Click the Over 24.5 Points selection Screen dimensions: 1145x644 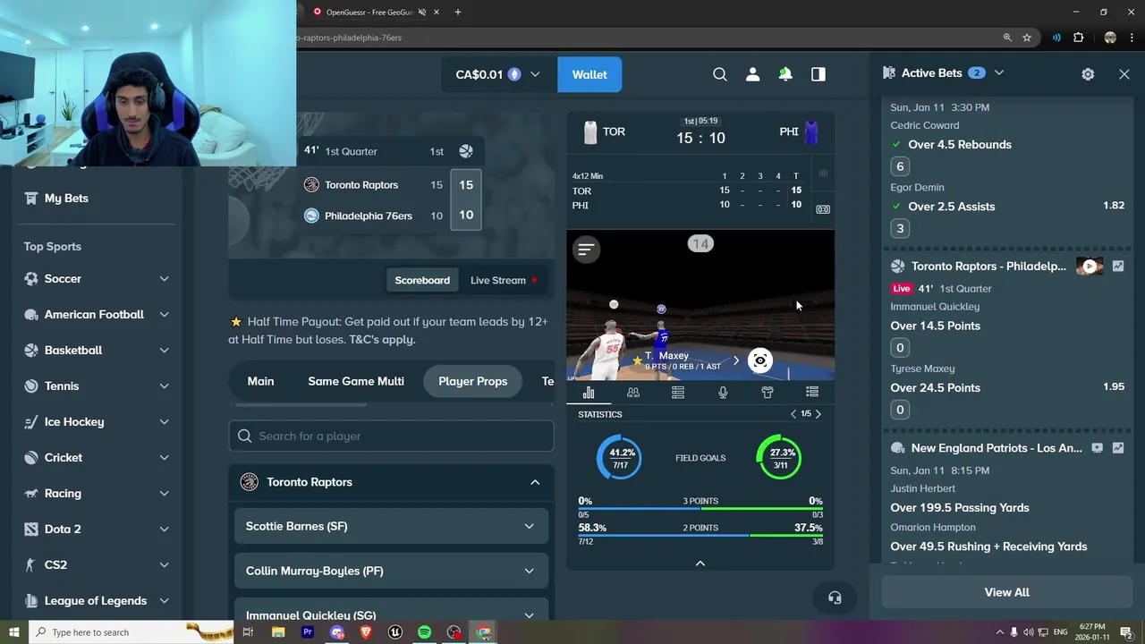936,387
